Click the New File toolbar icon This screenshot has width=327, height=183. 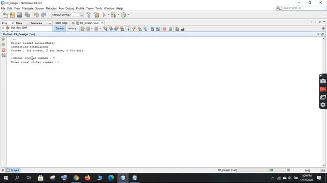pos(5,15)
